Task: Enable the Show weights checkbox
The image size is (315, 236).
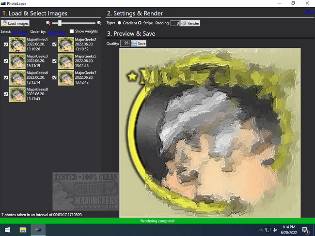Action: pos(72,31)
